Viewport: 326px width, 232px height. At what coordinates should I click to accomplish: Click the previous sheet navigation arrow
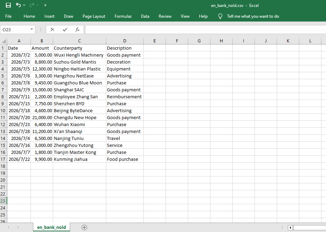point(8,227)
